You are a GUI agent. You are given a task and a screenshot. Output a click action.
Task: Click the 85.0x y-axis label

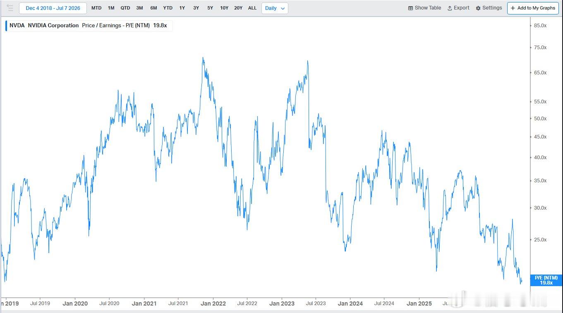540,26
